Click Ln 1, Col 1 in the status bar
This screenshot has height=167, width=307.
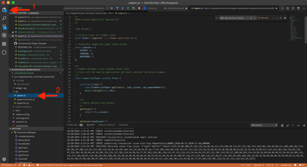pos(246,165)
